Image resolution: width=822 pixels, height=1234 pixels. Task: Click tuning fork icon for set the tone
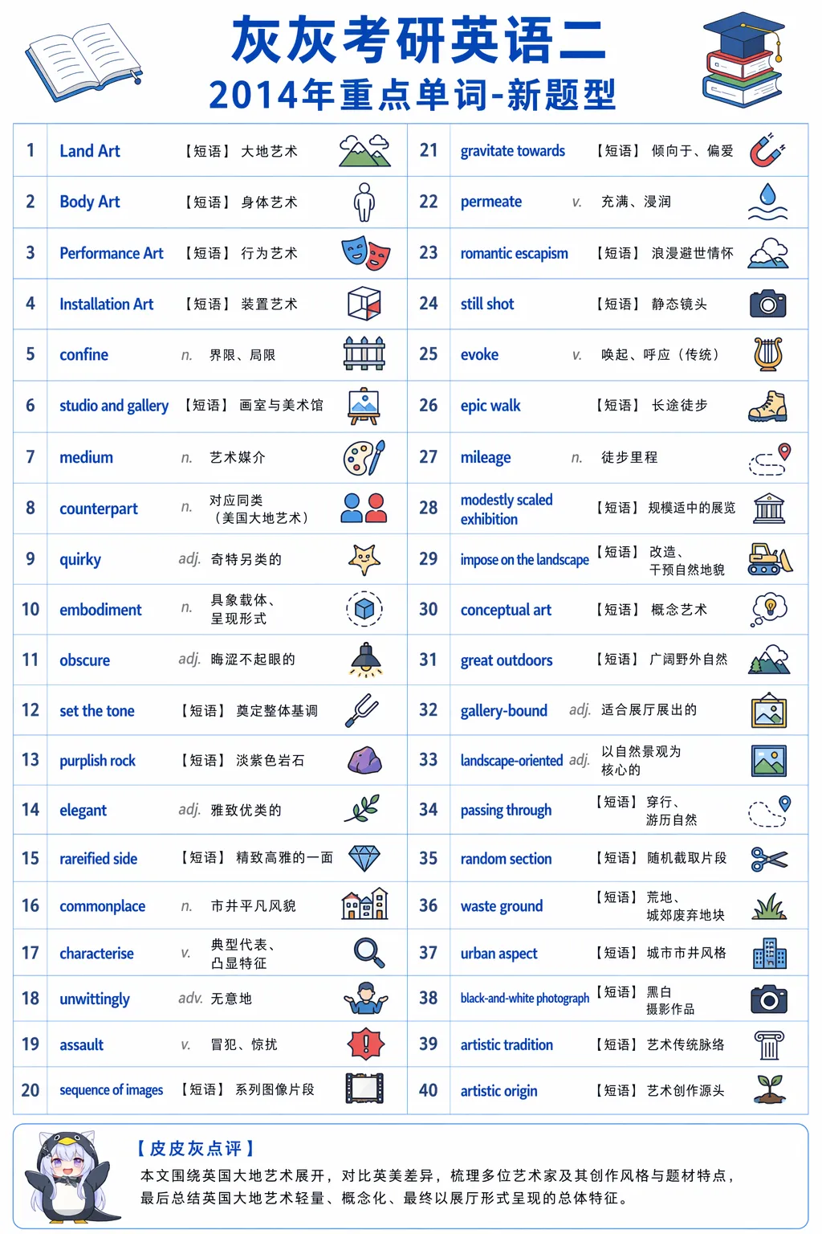point(362,710)
